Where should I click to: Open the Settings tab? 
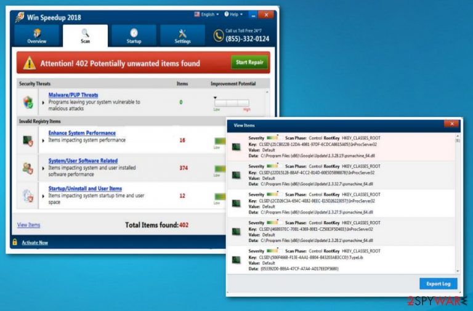click(x=182, y=36)
